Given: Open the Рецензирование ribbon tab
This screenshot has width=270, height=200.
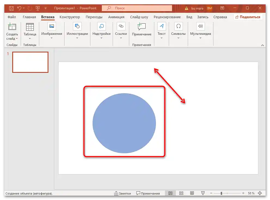Looking at the screenshot, I should click(167, 17).
